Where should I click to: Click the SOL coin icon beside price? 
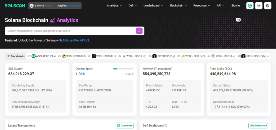tap(32, 6)
